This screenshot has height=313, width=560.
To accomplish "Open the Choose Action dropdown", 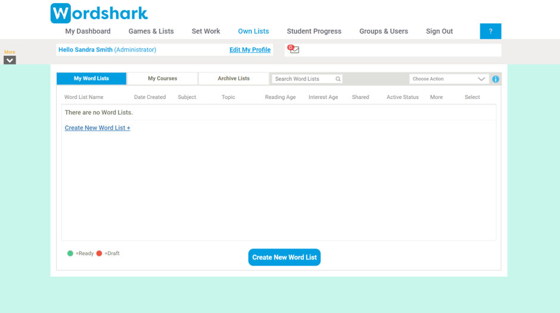I will point(449,79).
